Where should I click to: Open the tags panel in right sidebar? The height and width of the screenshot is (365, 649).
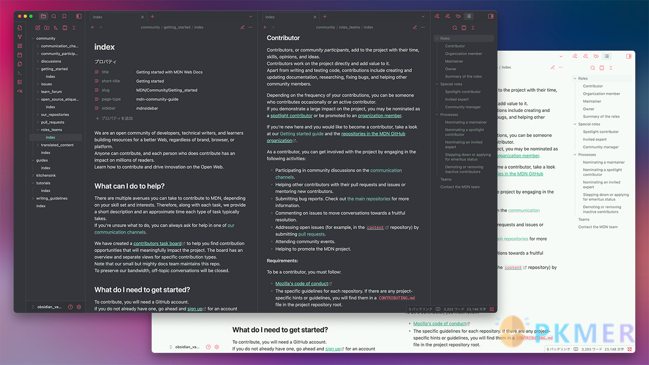458,16
